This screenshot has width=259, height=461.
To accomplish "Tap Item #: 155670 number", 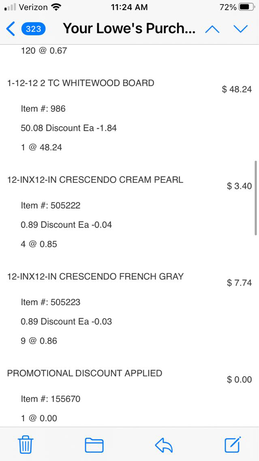I will pos(51,399).
